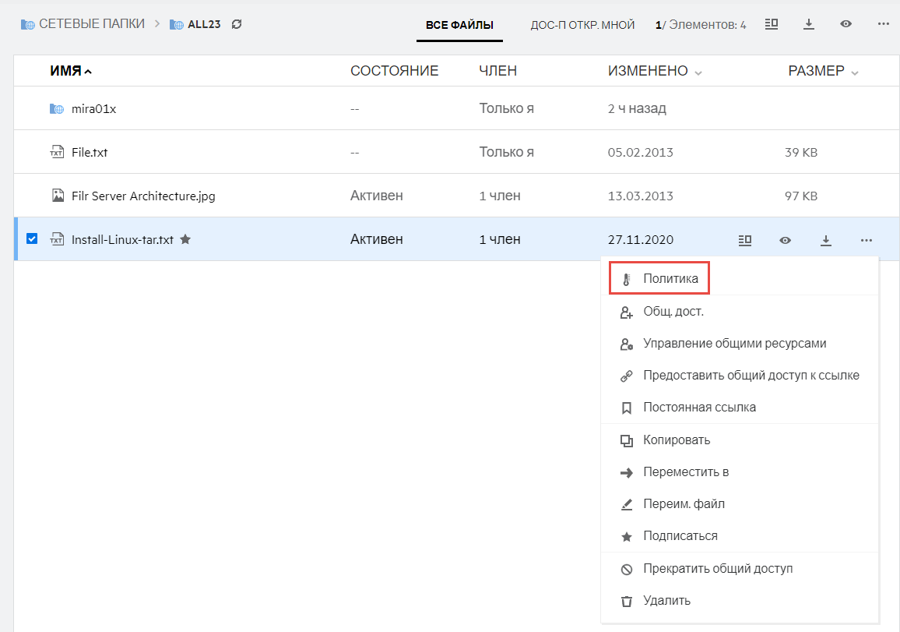Sort by ИЗМЕНЕНО column chevron

pyautogui.click(x=698, y=72)
